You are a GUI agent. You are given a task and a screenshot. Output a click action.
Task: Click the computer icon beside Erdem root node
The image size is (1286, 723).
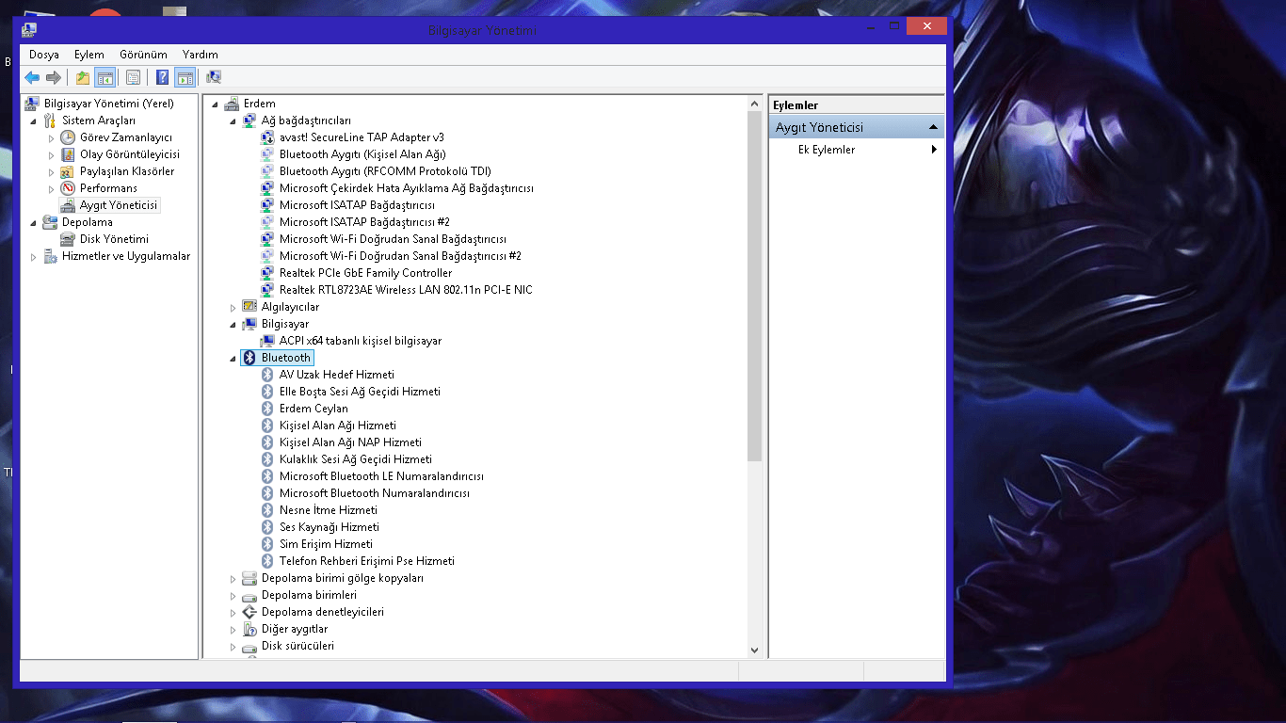click(x=232, y=104)
